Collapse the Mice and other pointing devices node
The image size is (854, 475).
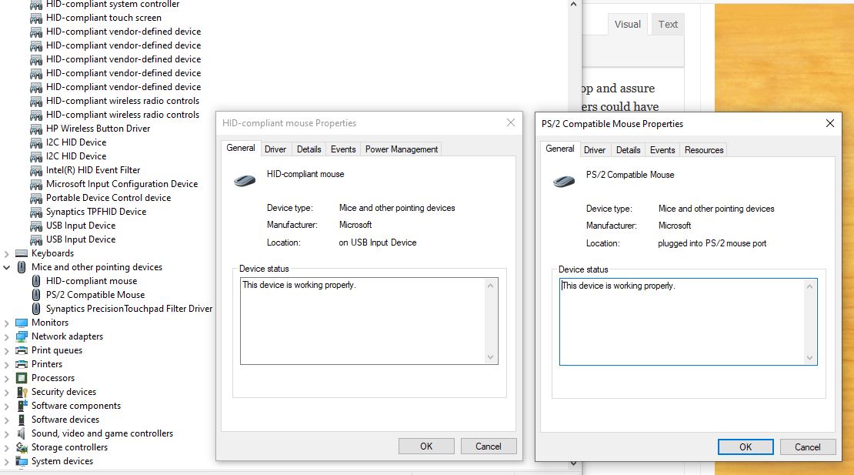point(7,267)
